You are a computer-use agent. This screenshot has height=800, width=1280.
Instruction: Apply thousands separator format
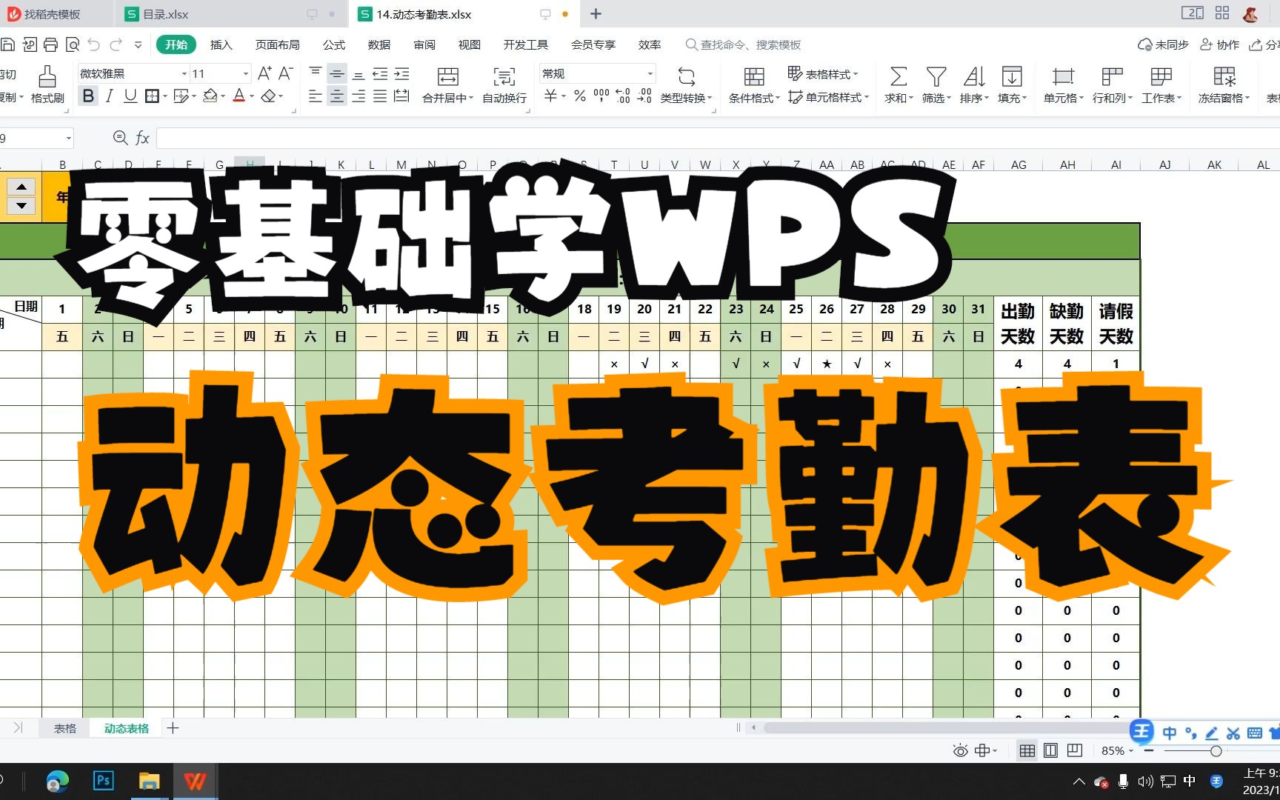coord(601,96)
